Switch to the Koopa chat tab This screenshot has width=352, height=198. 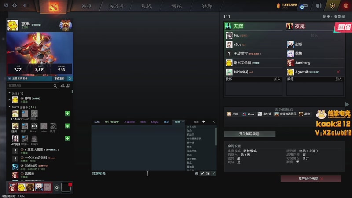point(155,122)
